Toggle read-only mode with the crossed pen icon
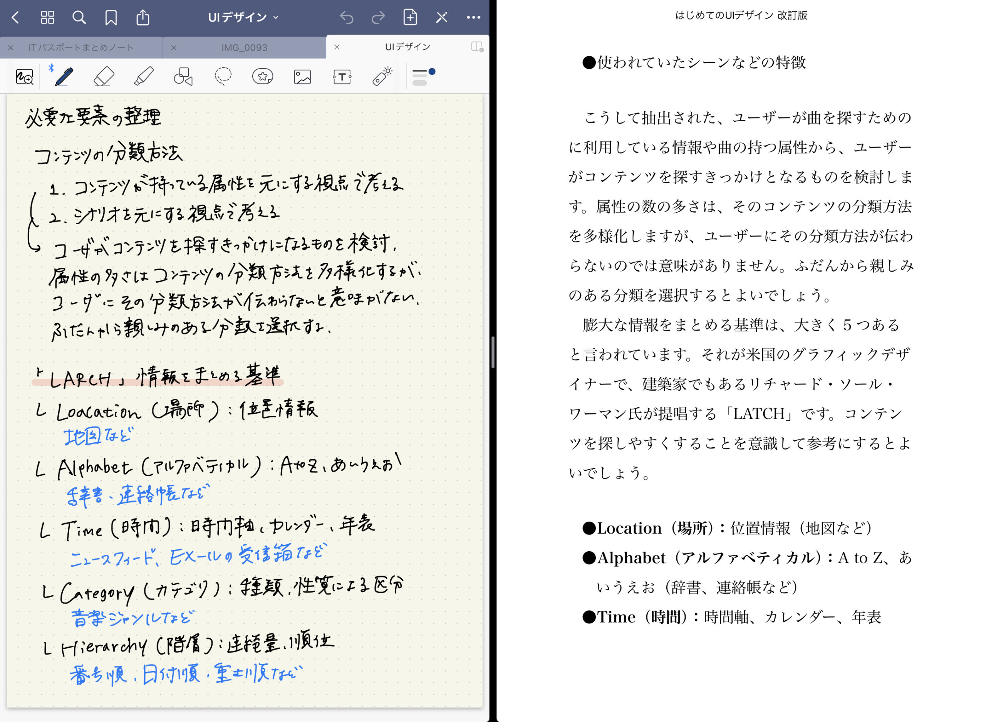Viewport: 986px width, 722px height. tap(442, 17)
